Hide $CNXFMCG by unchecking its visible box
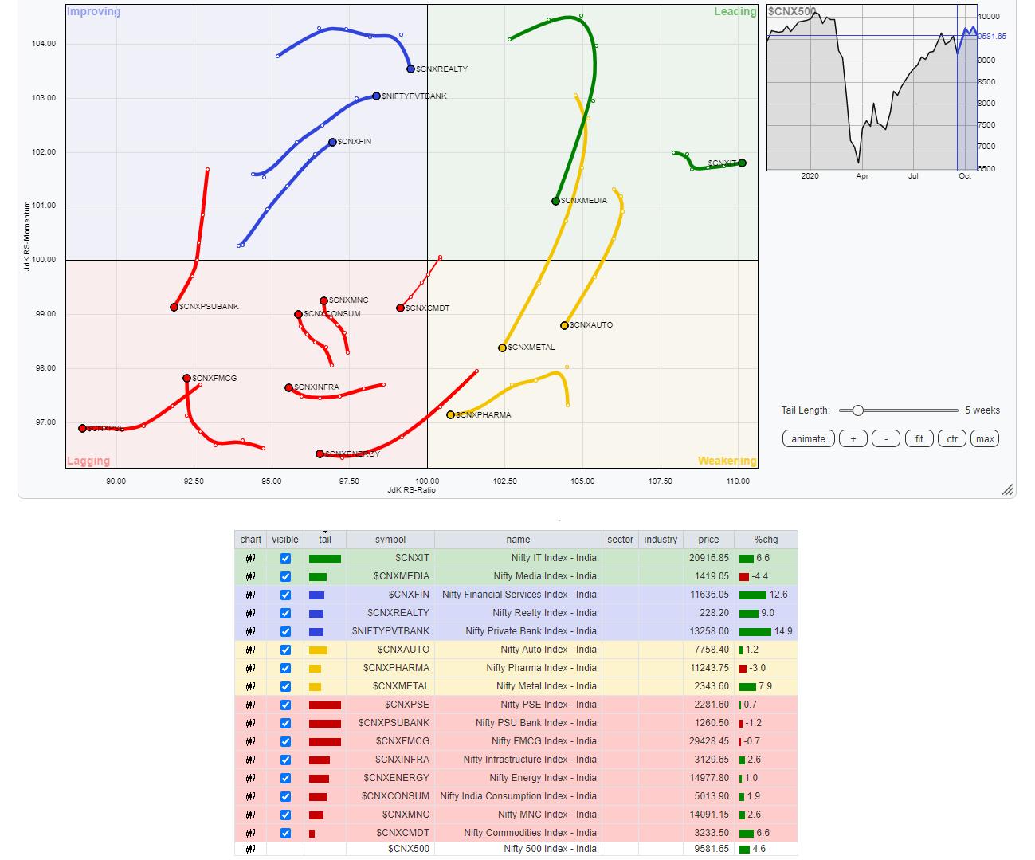1035x860 pixels. click(x=285, y=741)
